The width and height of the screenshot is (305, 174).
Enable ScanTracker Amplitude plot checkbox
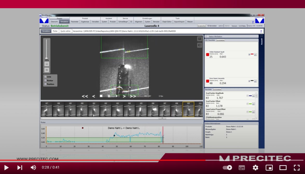click(x=247, y=96)
